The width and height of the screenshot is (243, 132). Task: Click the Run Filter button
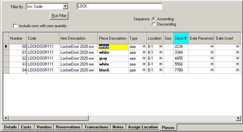59,16
